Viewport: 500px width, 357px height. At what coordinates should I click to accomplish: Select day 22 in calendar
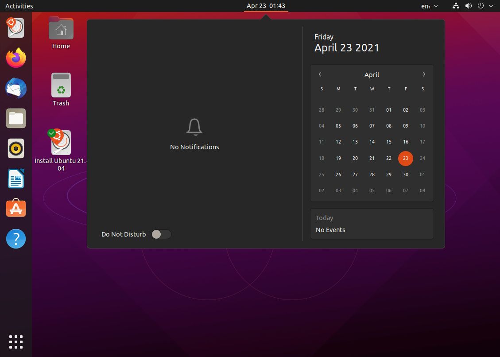[389, 158]
